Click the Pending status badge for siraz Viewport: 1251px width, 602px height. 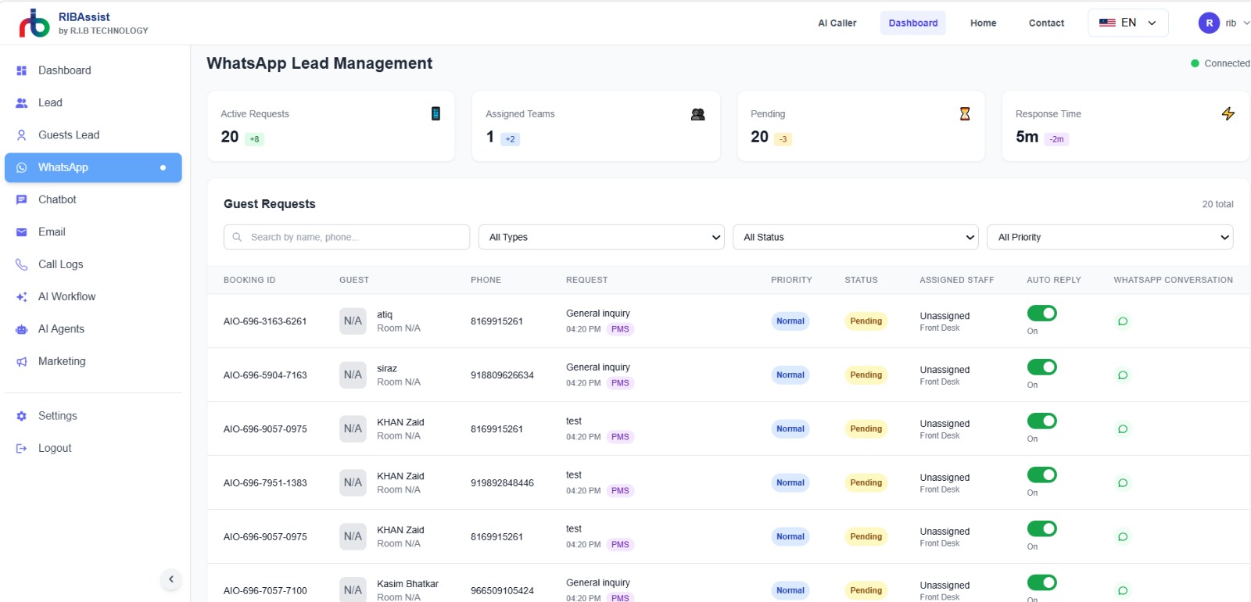coord(866,375)
